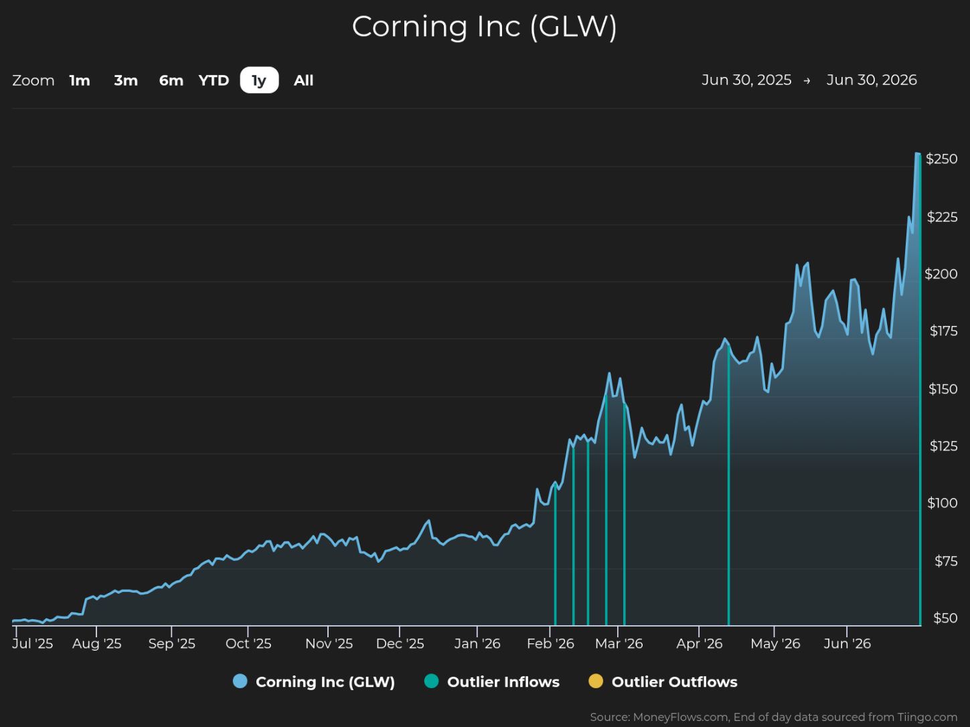Click the $200 y-axis label

941,274
